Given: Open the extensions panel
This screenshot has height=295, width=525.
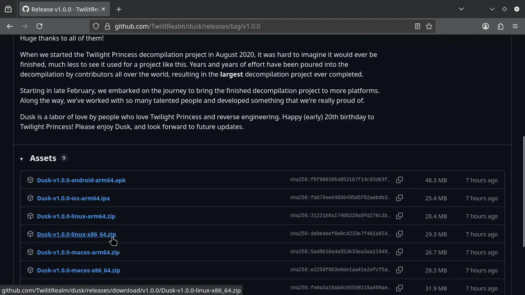Looking at the screenshot, I should pos(500,26).
